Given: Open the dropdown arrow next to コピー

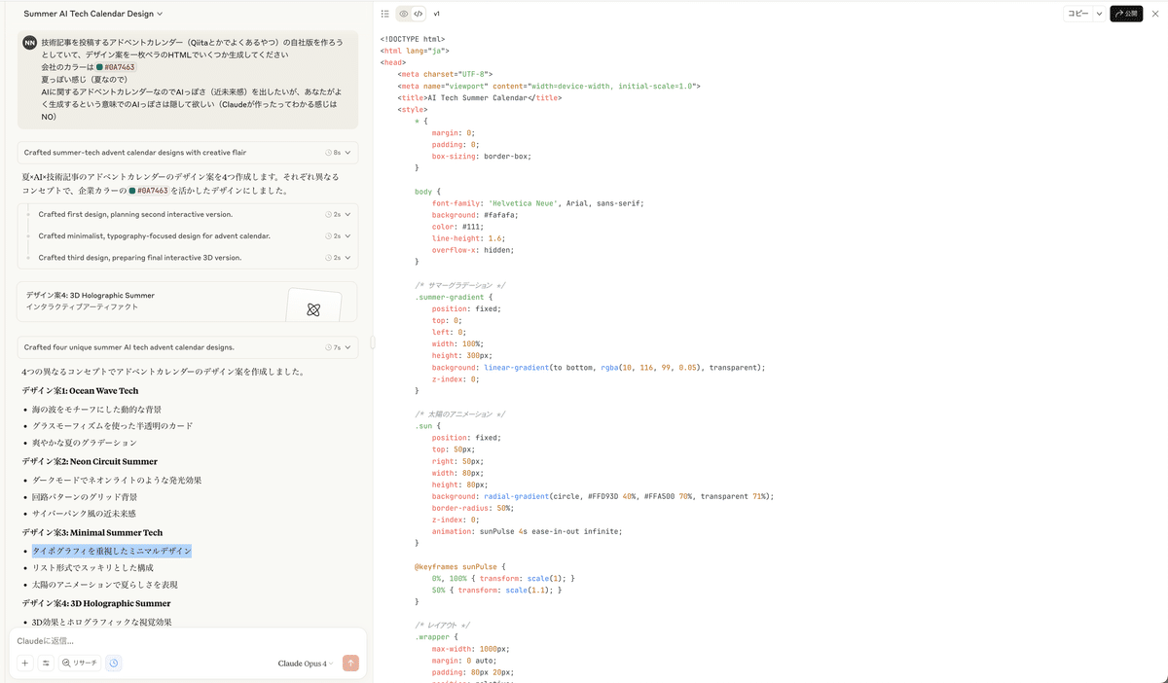Looking at the screenshot, I should coord(1099,14).
